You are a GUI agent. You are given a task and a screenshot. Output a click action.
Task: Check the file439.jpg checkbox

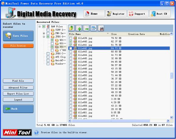point(71,38)
